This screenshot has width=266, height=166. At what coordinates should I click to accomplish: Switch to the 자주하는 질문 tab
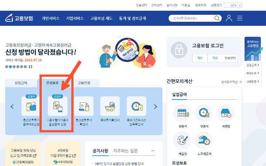coord(126,151)
